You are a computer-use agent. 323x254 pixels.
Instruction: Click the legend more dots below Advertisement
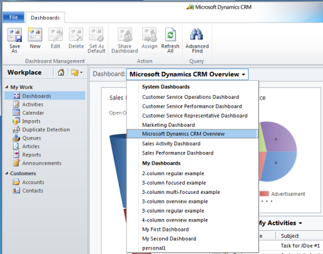pos(267,201)
